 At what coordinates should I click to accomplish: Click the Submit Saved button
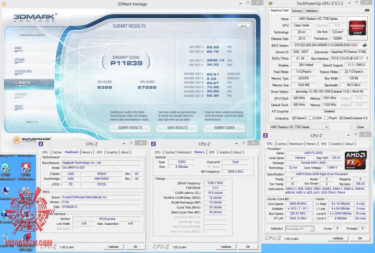224,128
